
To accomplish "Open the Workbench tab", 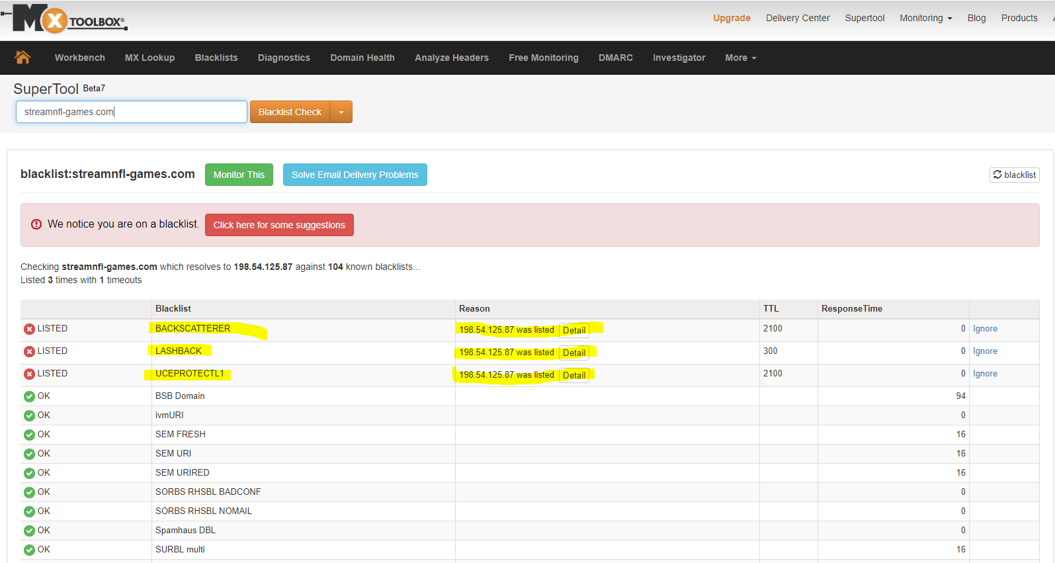I will coord(80,58).
